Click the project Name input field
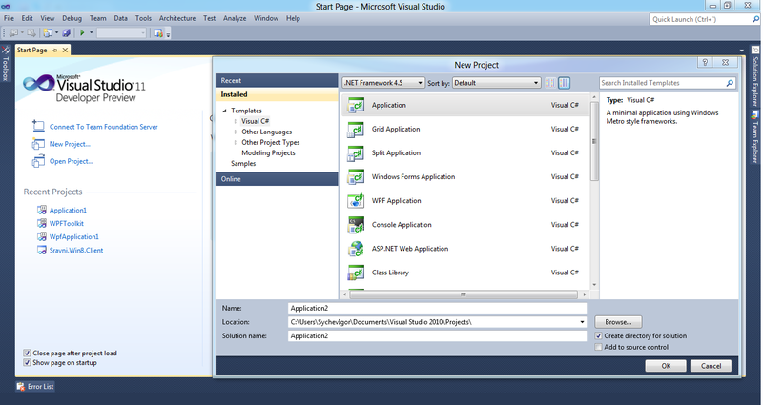 pyautogui.click(x=437, y=308)
